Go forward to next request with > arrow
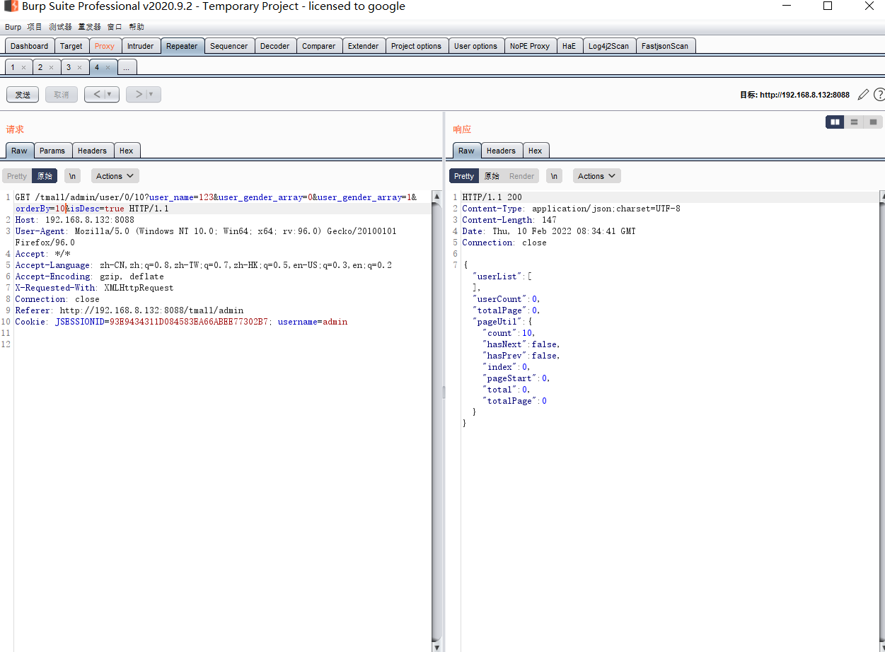The image size is (885, 652). pyautogui.click(x=139, y=95)
